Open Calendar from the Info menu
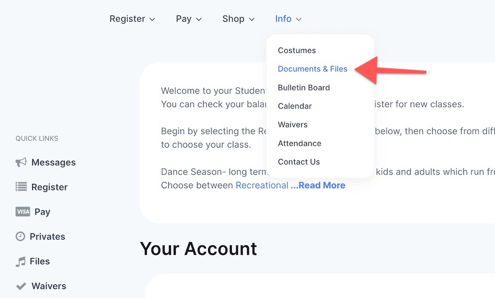 pyautogui.click(x=295, y=106)
